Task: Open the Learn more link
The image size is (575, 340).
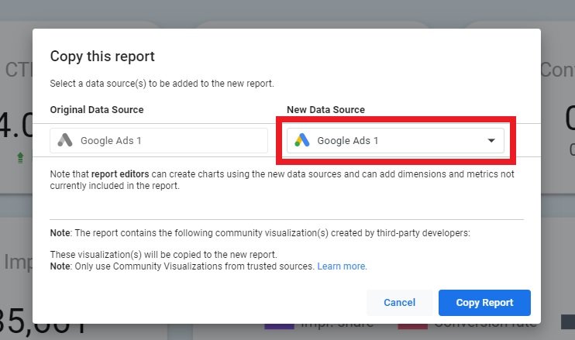Action: click(342, 266)
